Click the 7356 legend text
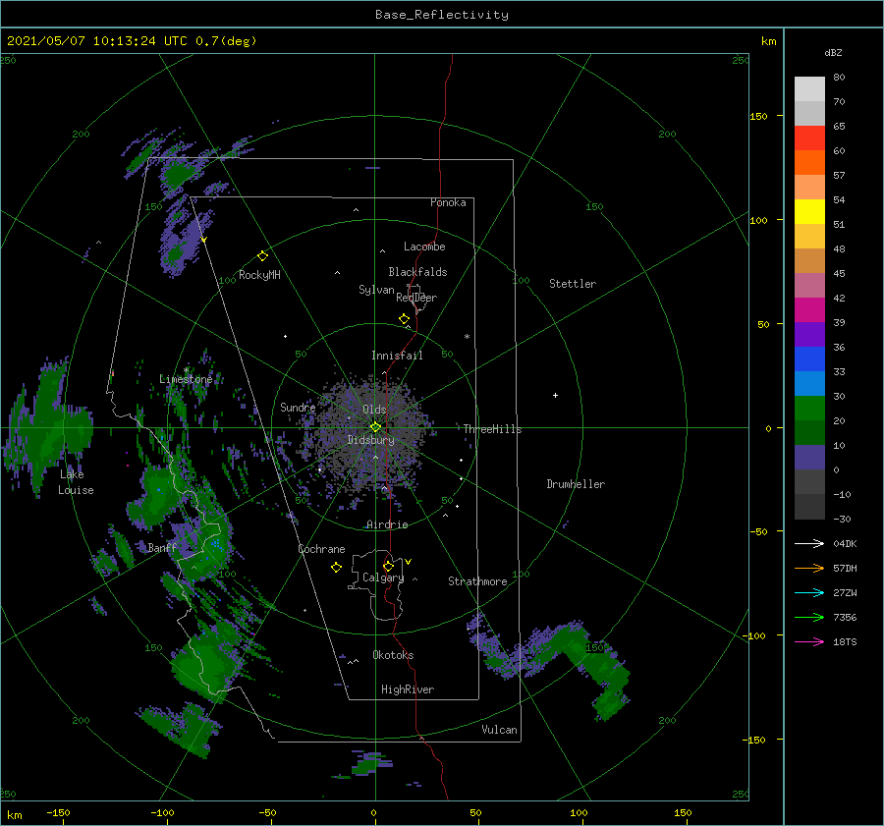This screenshot has height=826, width=884. tap(845, 618)
